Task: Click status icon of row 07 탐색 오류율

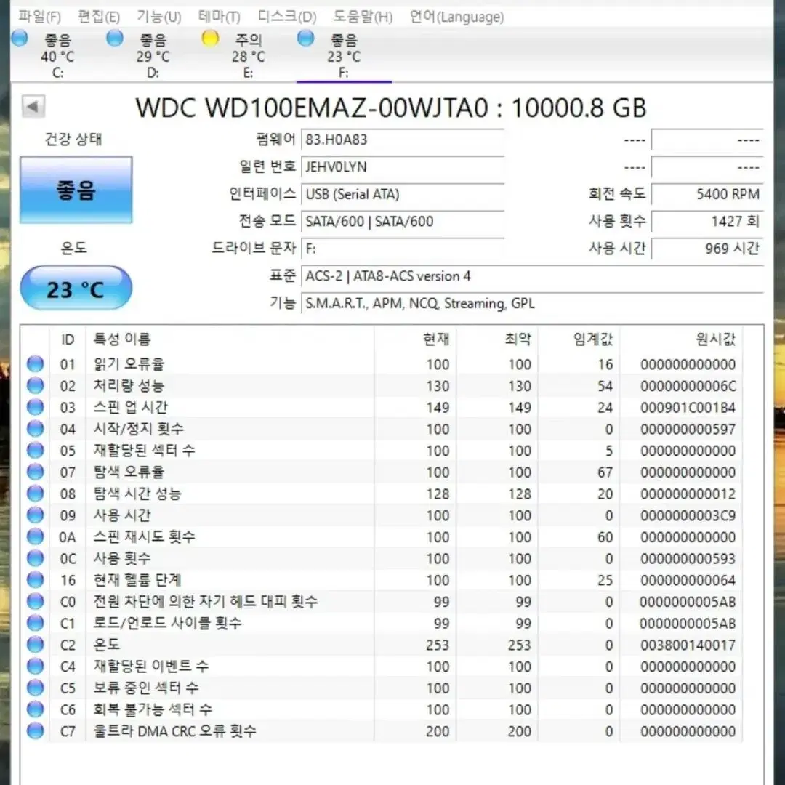Action: [x=35, y=472]
